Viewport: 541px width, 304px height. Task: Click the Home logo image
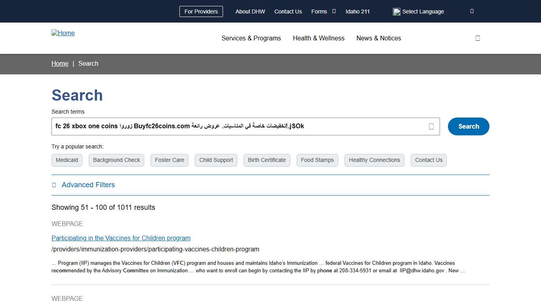click(x=63, y=33)
